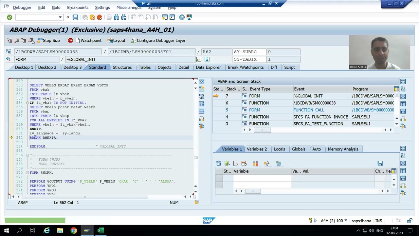419x236 pixels.
Task: Click the Back double-chevron icon
Action: pos(68,17)
